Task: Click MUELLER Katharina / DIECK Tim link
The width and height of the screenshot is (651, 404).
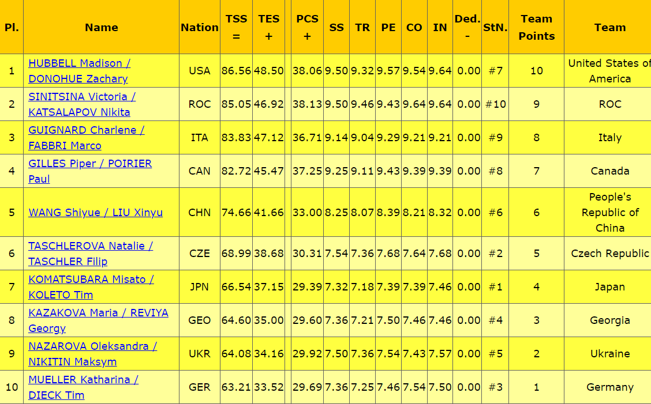Action: (83, 380)
